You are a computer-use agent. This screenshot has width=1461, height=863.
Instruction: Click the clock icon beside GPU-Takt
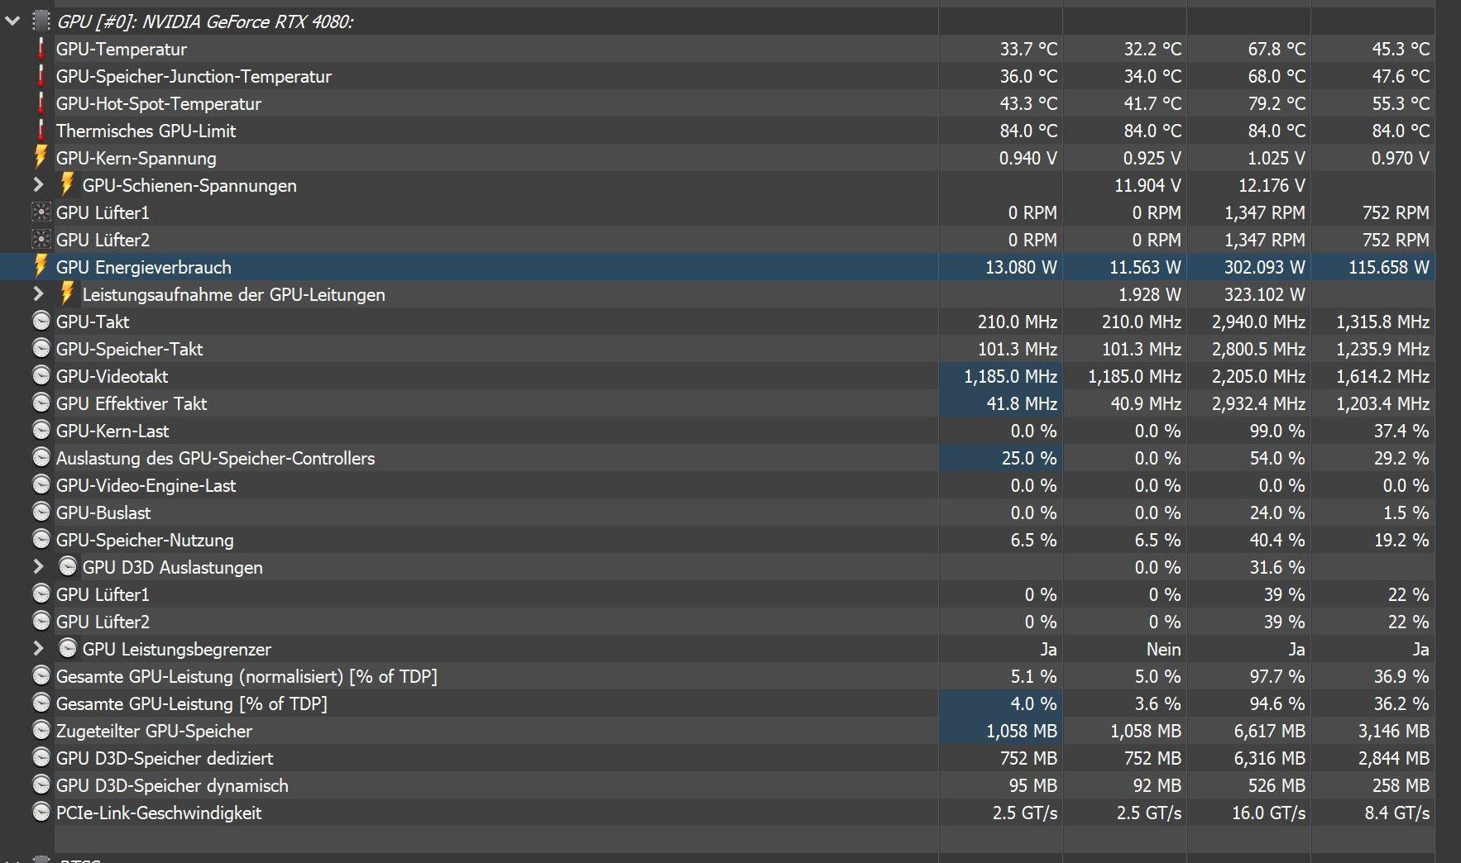41,321
